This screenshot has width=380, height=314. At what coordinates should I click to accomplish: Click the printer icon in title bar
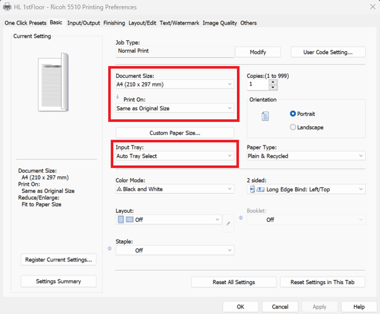click(7, 7)
